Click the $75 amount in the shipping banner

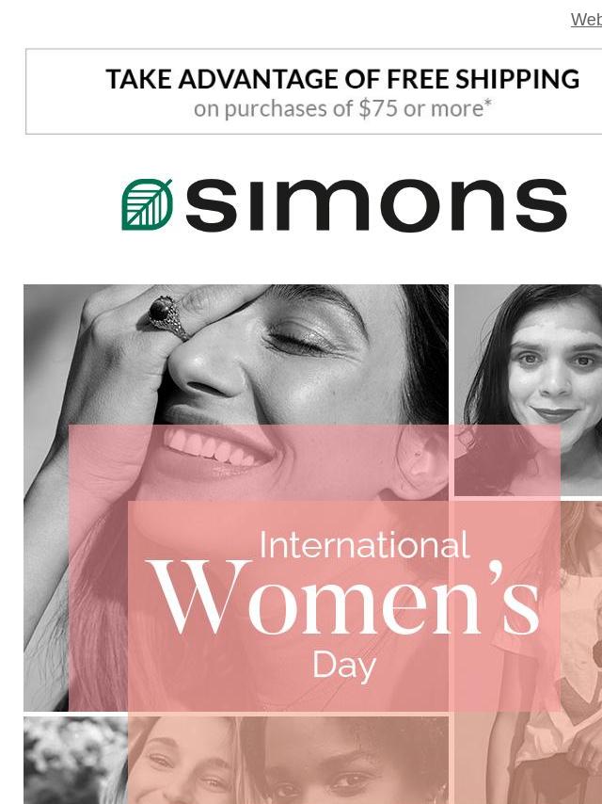(377, 108)
